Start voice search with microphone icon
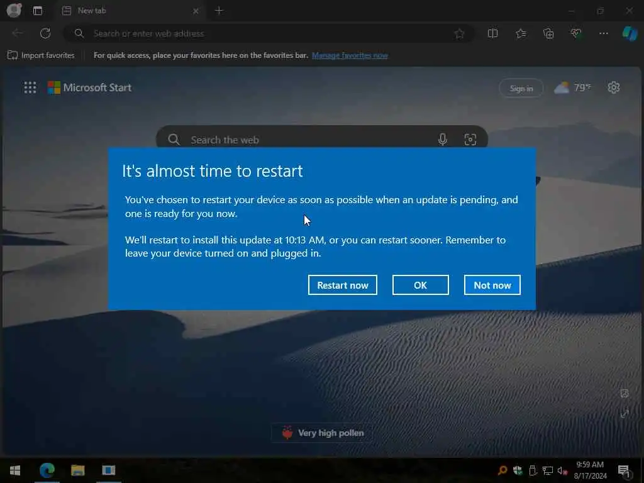 pos(442,140)
